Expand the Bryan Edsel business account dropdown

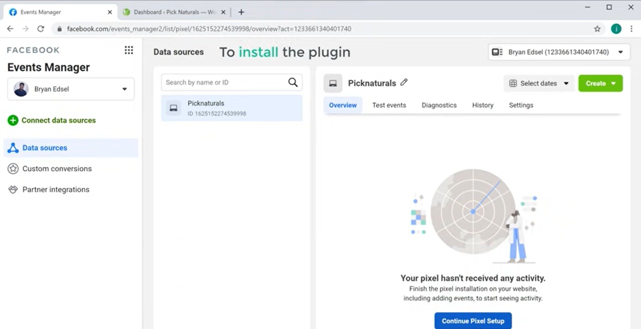[125, 89]
